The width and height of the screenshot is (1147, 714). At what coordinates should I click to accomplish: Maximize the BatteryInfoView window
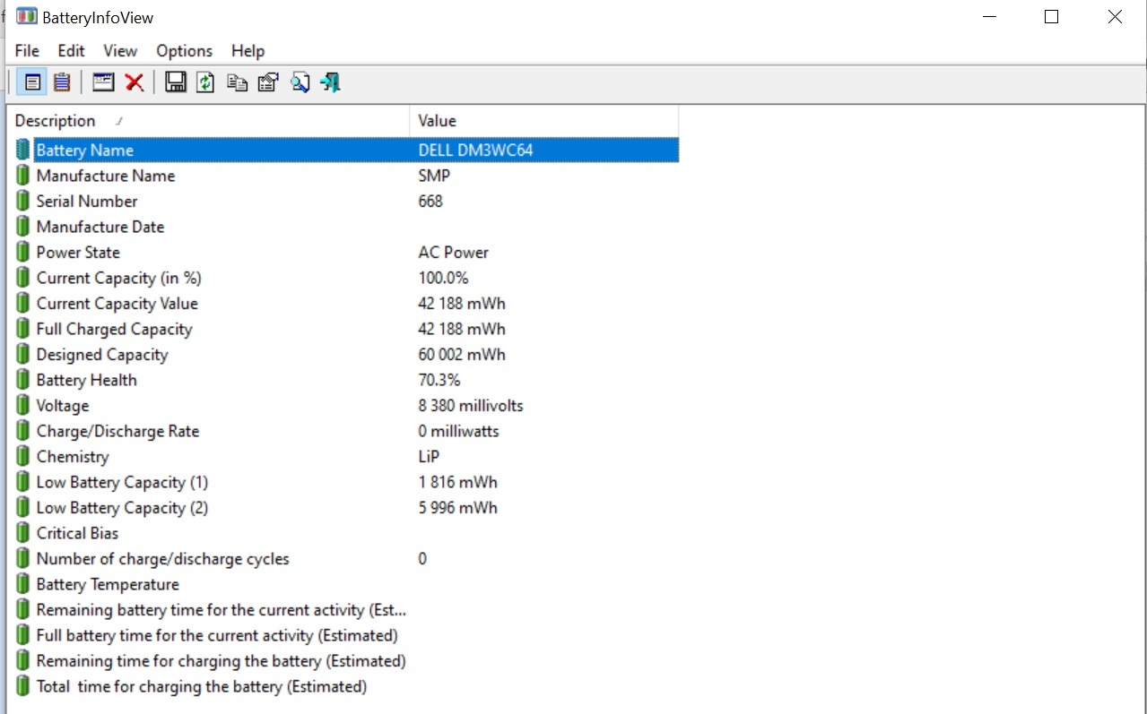1052,17
